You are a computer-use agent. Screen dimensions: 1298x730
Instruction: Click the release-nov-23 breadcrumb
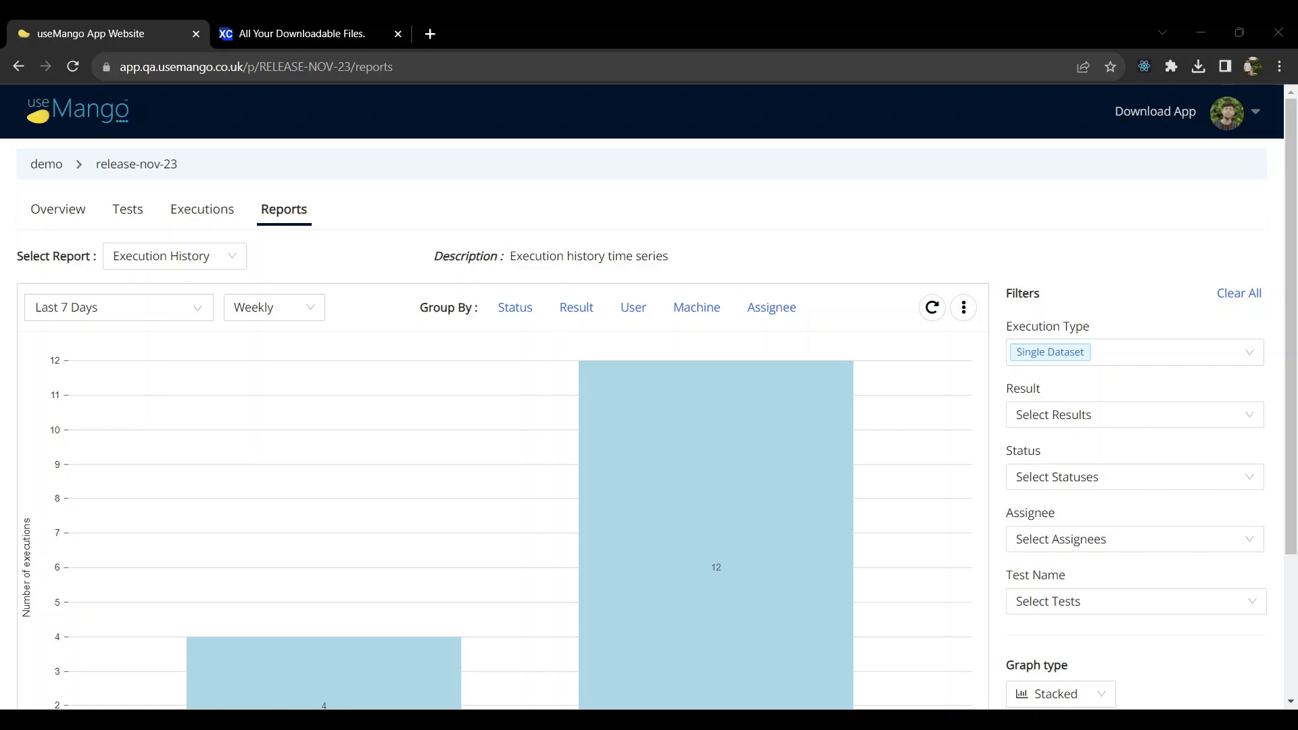(137, 164)
